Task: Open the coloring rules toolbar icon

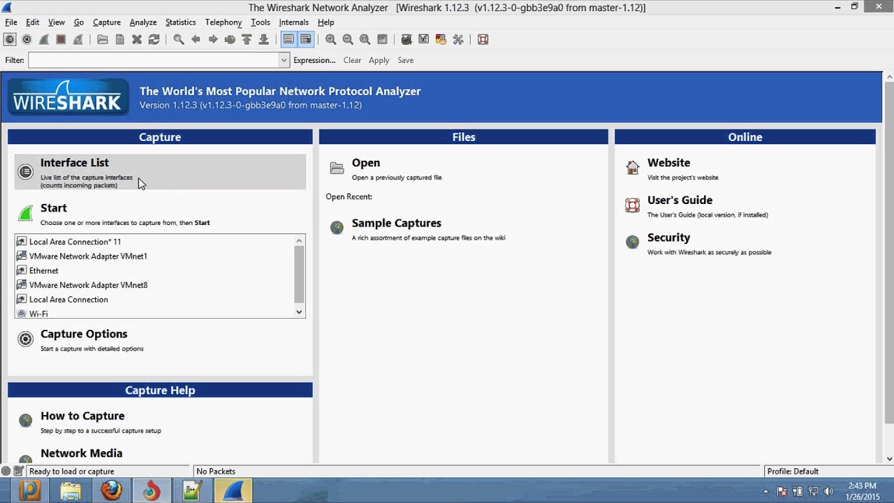Action: (x=441, y=40)
